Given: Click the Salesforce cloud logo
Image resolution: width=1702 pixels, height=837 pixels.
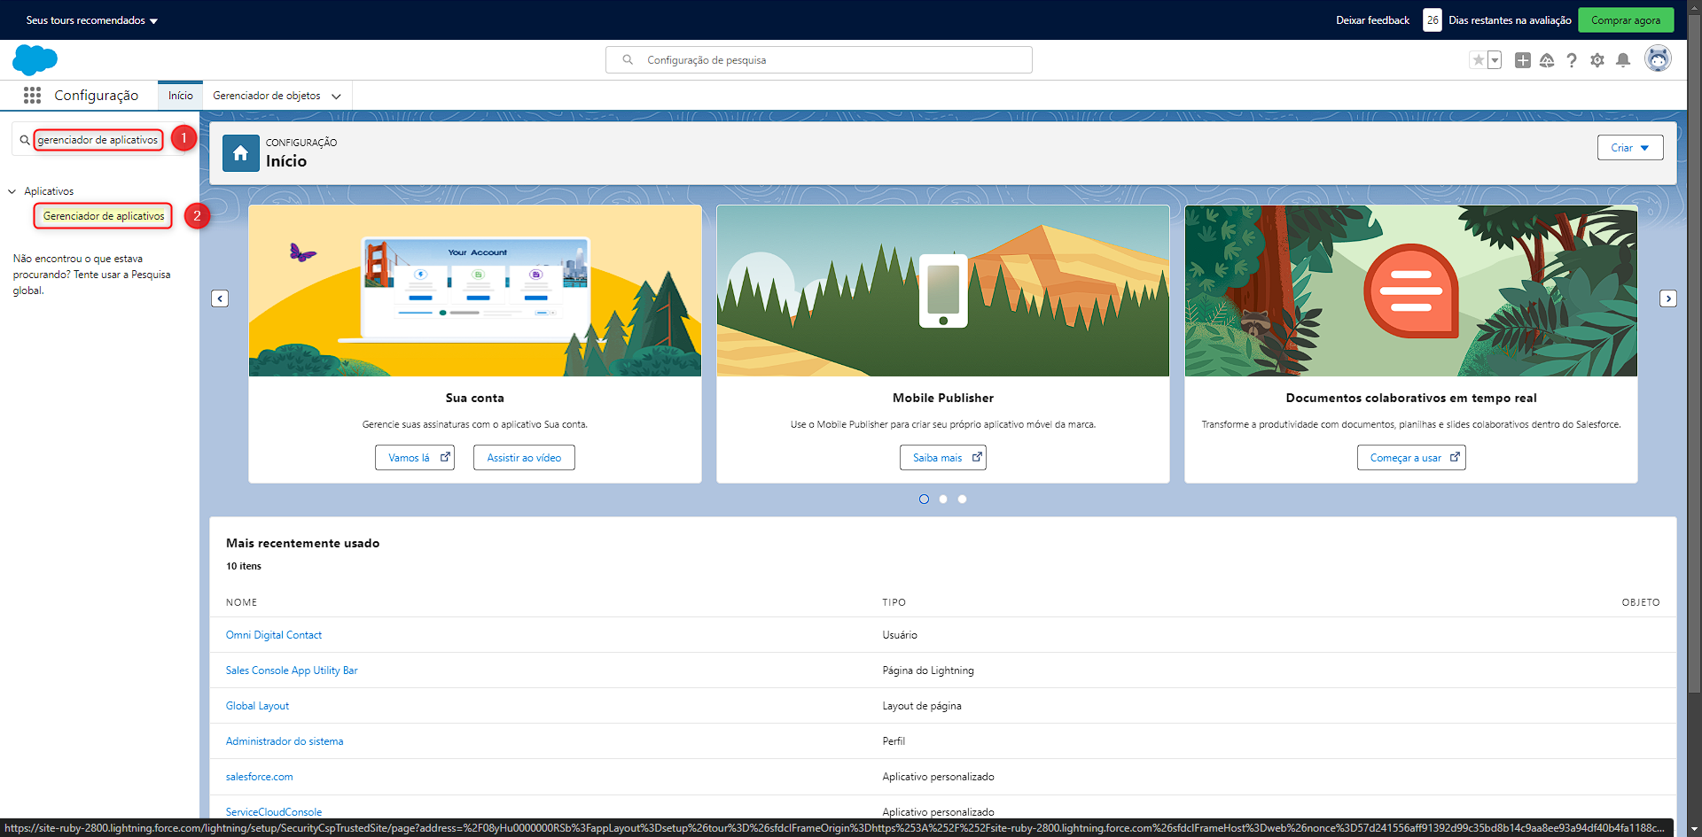Looking at the screenshot, I should coord(35,60).
